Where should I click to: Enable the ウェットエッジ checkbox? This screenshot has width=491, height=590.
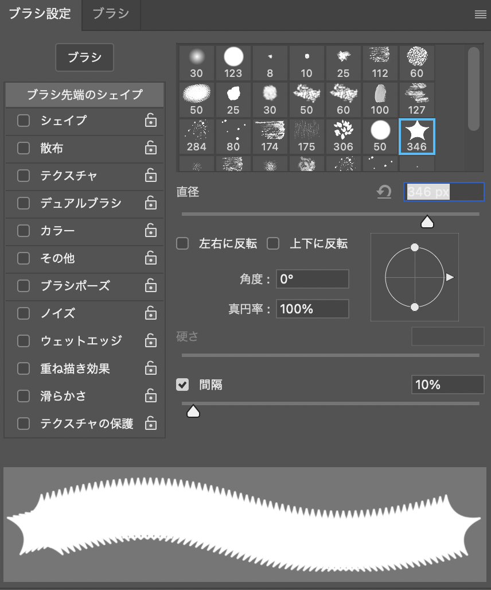[24, 341]
